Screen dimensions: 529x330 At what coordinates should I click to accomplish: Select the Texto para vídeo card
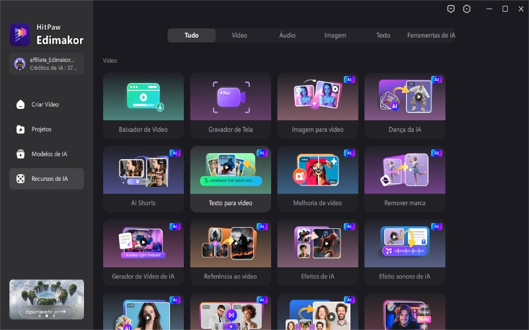pos(230,179)
